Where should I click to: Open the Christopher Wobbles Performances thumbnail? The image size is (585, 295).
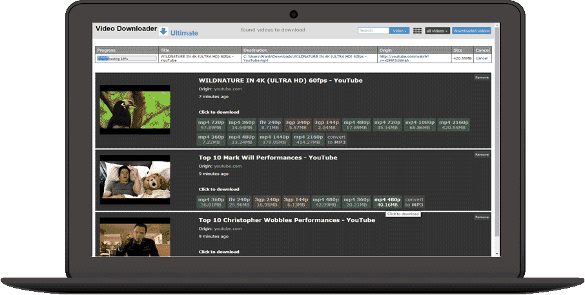[x=135, y=237]
